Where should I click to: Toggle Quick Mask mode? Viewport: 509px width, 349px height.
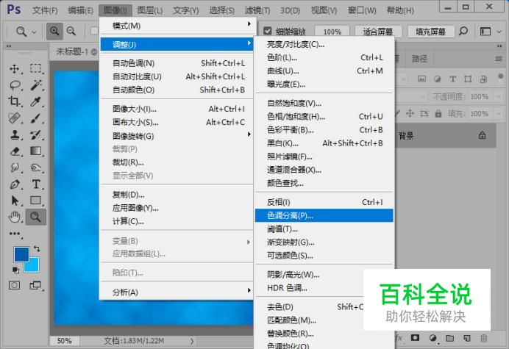tap(14, 285)
